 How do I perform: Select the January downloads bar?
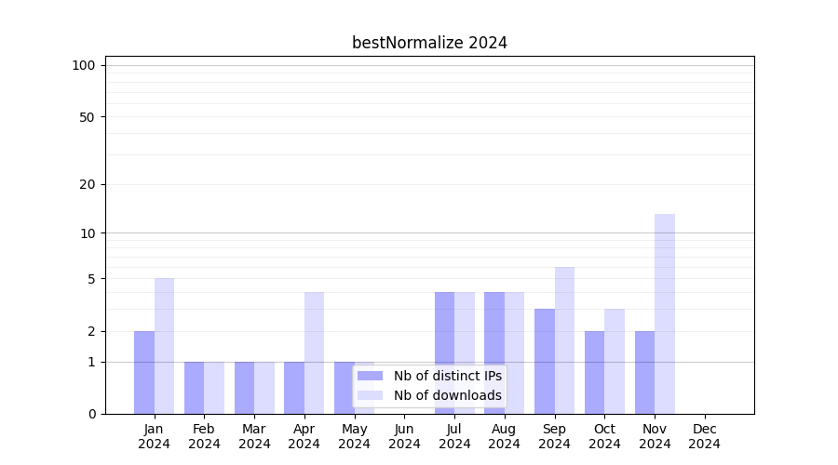[164, 346]
